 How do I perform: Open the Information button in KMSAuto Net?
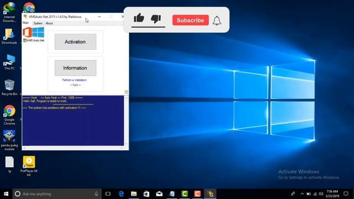75,68
